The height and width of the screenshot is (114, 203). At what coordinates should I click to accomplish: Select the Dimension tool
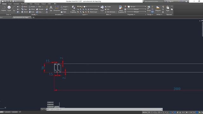57,9
